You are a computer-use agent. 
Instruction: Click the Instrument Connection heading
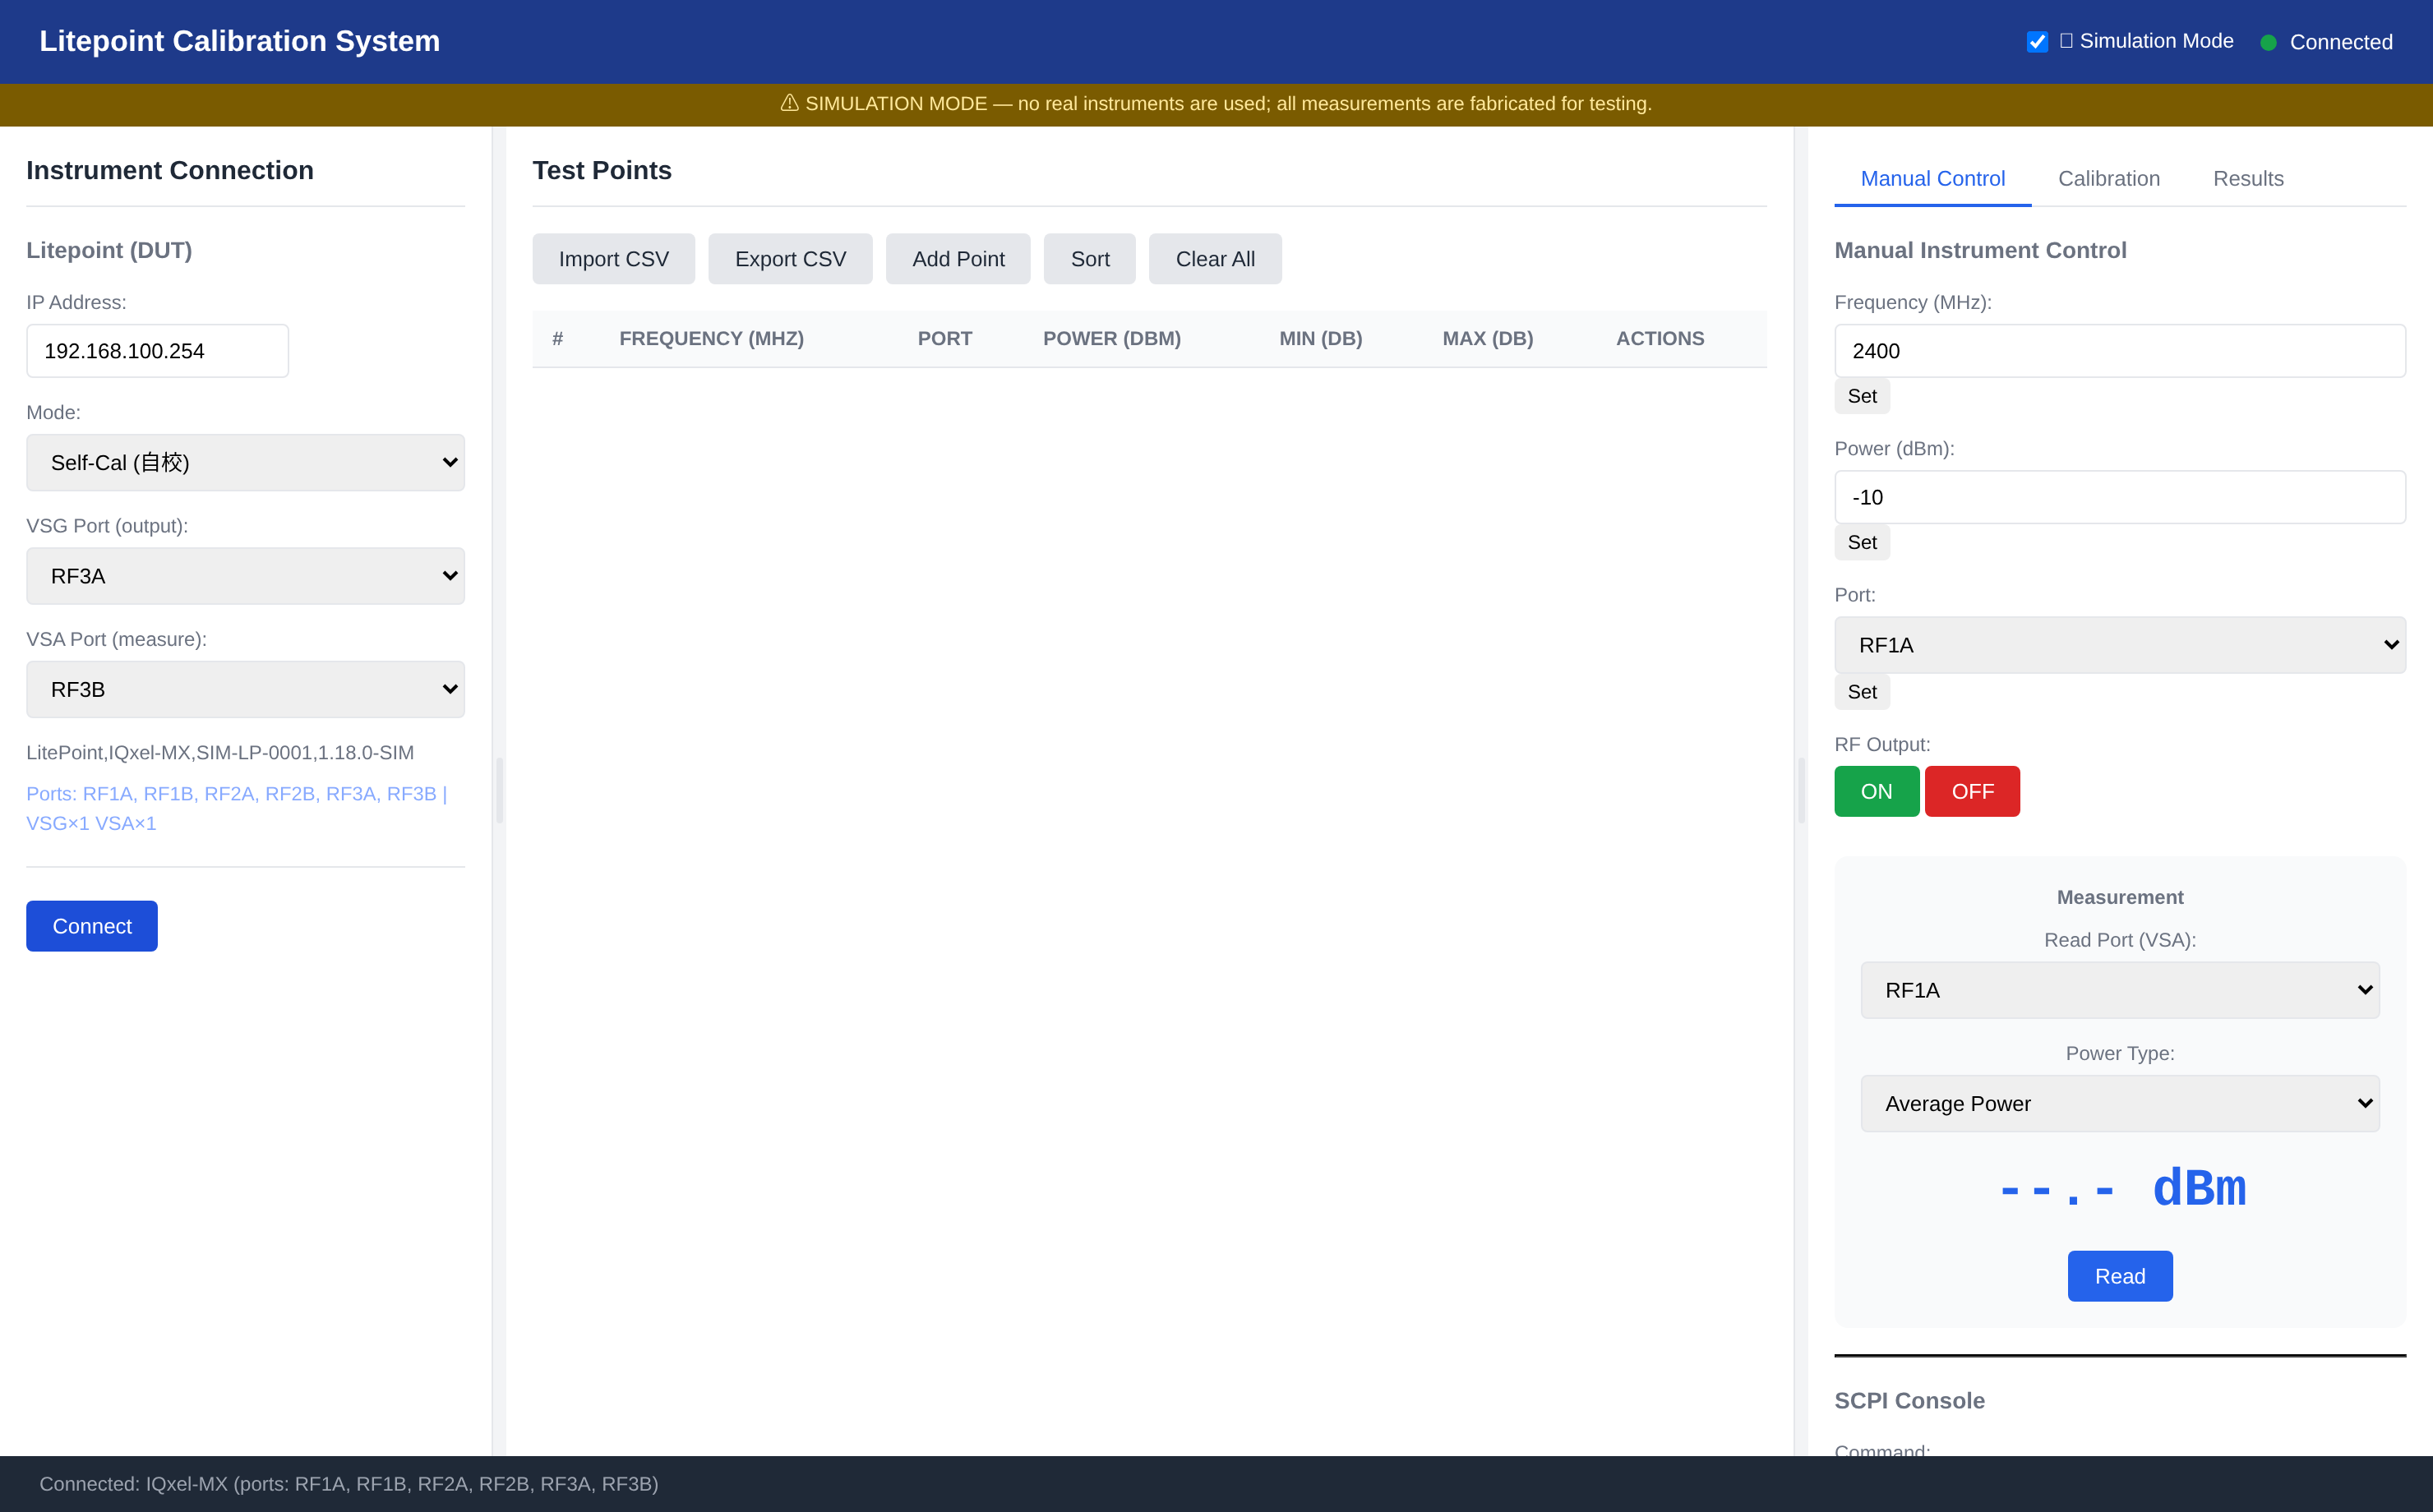click(170, 170)
